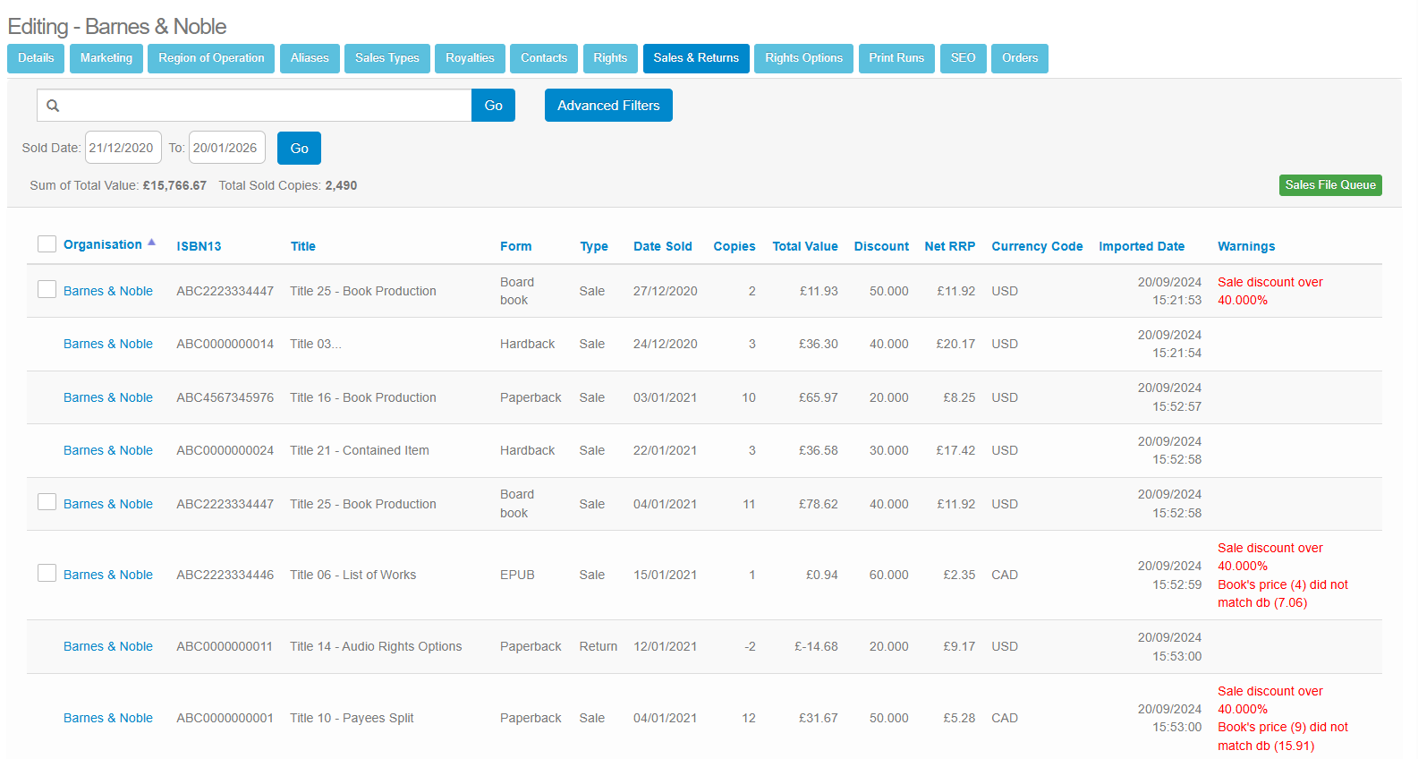Open the Advanced Filters panel
This screenshot has height=759, width=1418.
(x=607, y=106)
